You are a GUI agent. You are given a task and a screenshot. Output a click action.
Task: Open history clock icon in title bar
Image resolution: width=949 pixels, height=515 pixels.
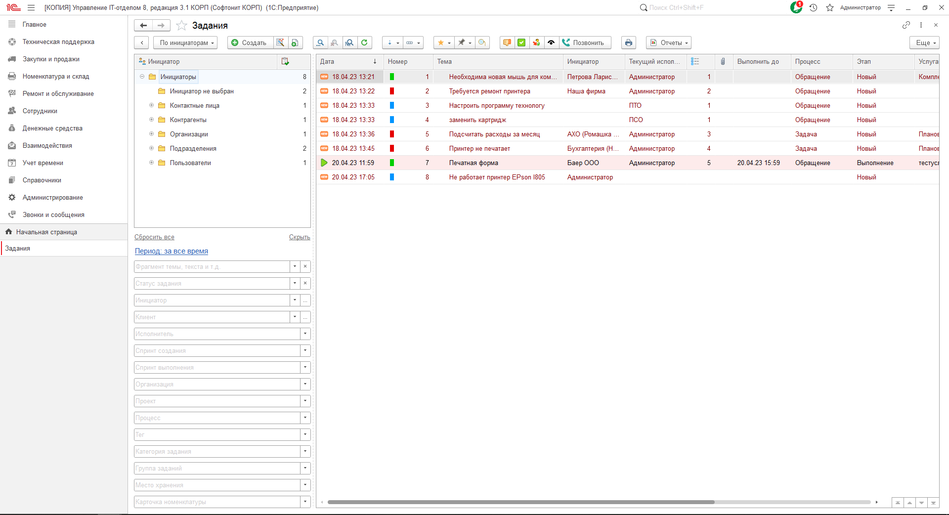[x=813, y=7]
